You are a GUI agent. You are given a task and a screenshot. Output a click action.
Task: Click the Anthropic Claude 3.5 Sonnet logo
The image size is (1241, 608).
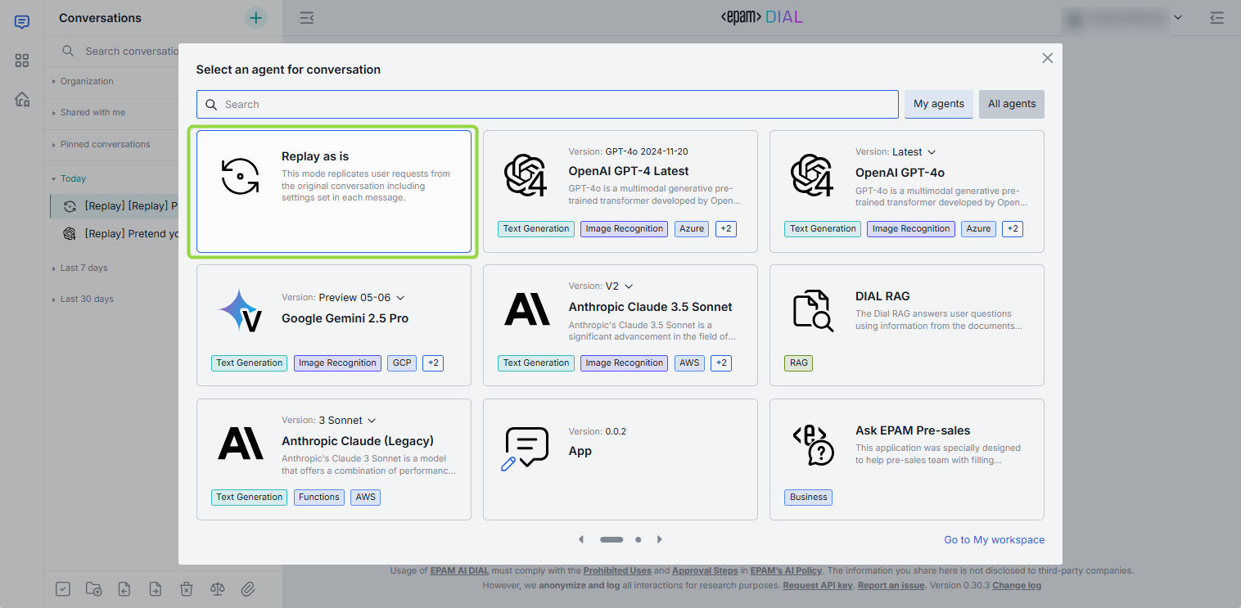point(527,310)
